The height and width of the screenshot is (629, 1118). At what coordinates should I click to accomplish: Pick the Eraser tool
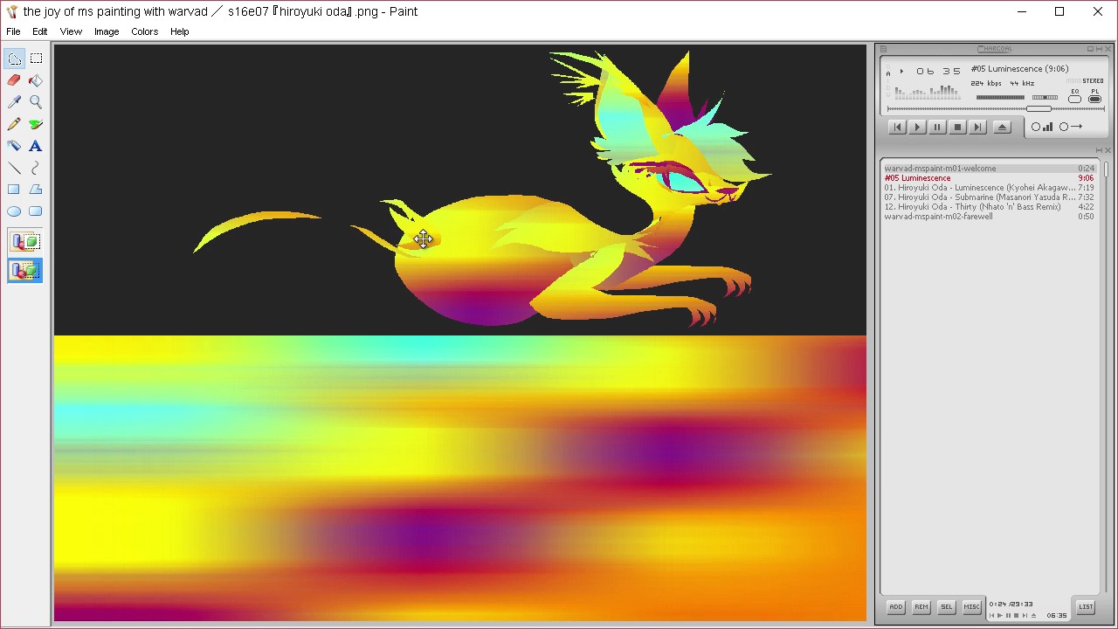point(14,80)
